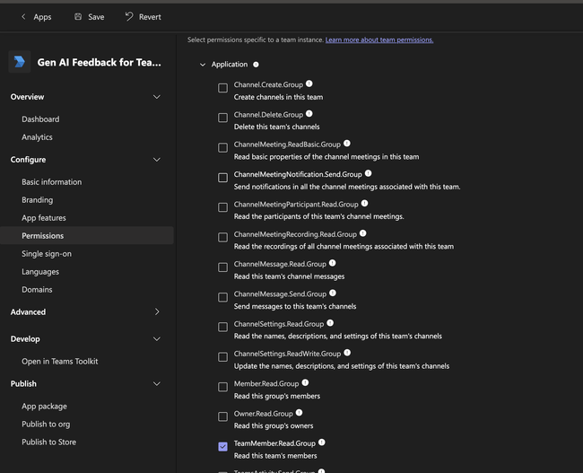Click the info icon next to Application

256,65
